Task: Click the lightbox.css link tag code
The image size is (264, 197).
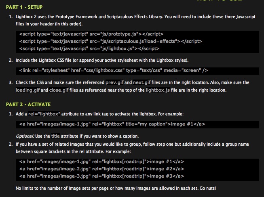Action: coord(114,70)
